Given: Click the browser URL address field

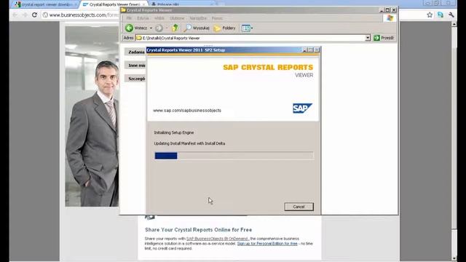Looking at the screenshot, I should tap(80, 15).
